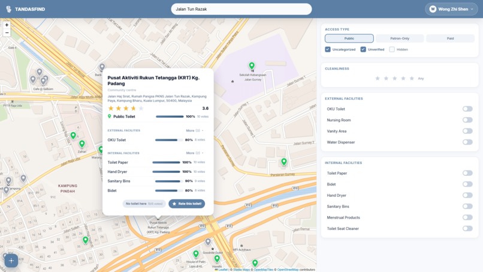Select the Paid access type tab
This screenshot has width=483, height=272.
pyautogui.click(x=450, y=38)
